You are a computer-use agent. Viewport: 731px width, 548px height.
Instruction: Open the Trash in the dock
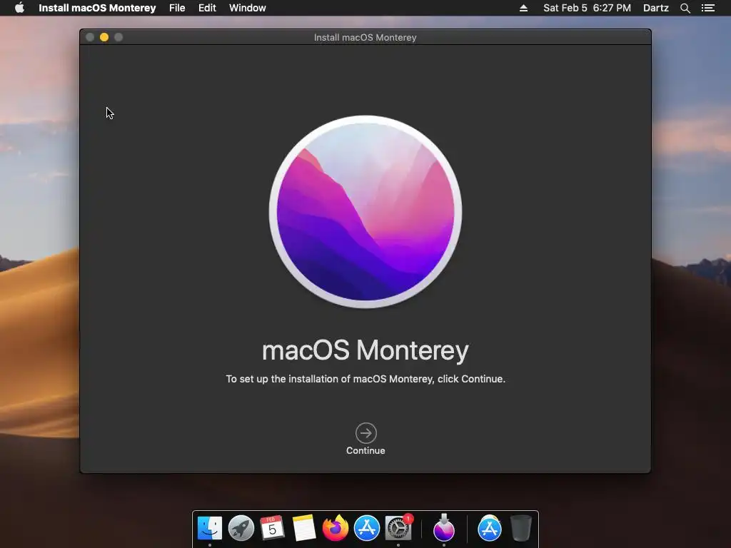(x=520, y=528)
